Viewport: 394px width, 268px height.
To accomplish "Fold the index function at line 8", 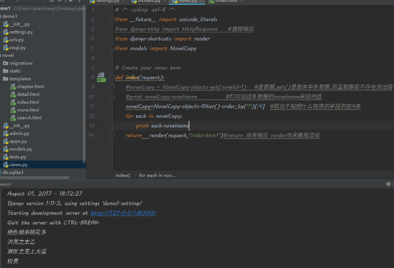I will pos(112,77).
